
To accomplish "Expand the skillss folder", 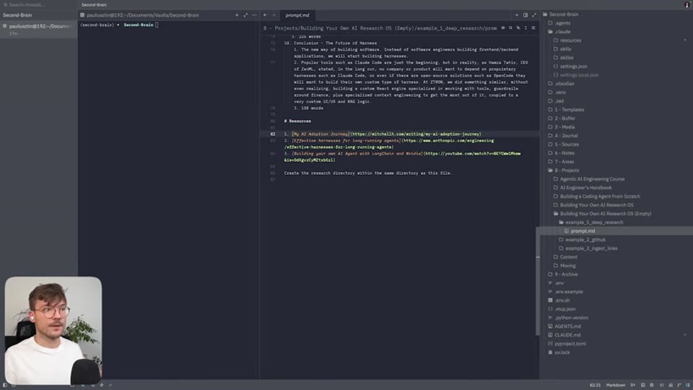I will pyautogui.click(x=567, y=58).
